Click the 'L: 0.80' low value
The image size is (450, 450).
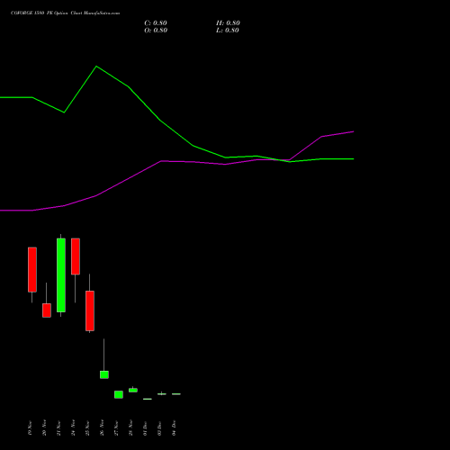point(228,31)
